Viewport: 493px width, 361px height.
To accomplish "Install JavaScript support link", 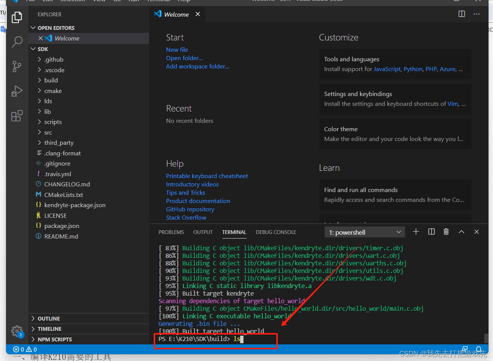I will (387, 69).
